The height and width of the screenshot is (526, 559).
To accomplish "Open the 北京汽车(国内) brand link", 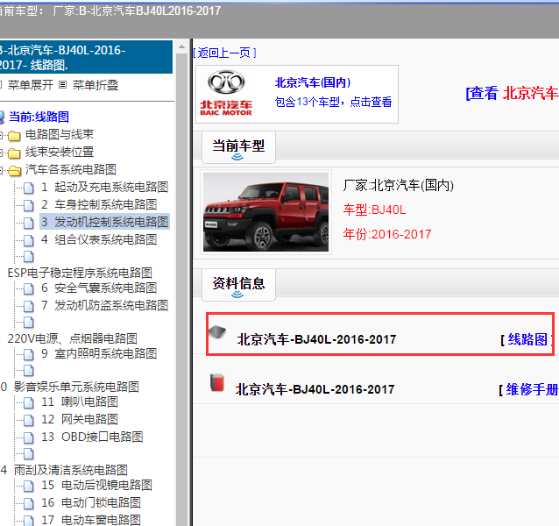I will 313,82.
